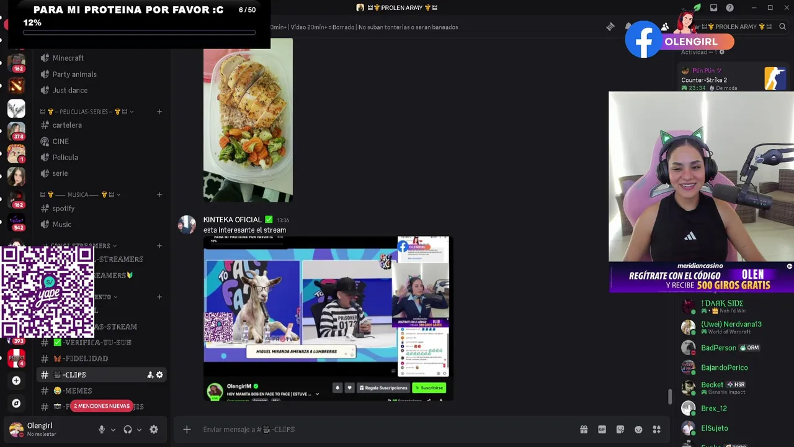Click KINTEKA OFICIAL username
The image size is (794, 447).
[x=233, y=220]
